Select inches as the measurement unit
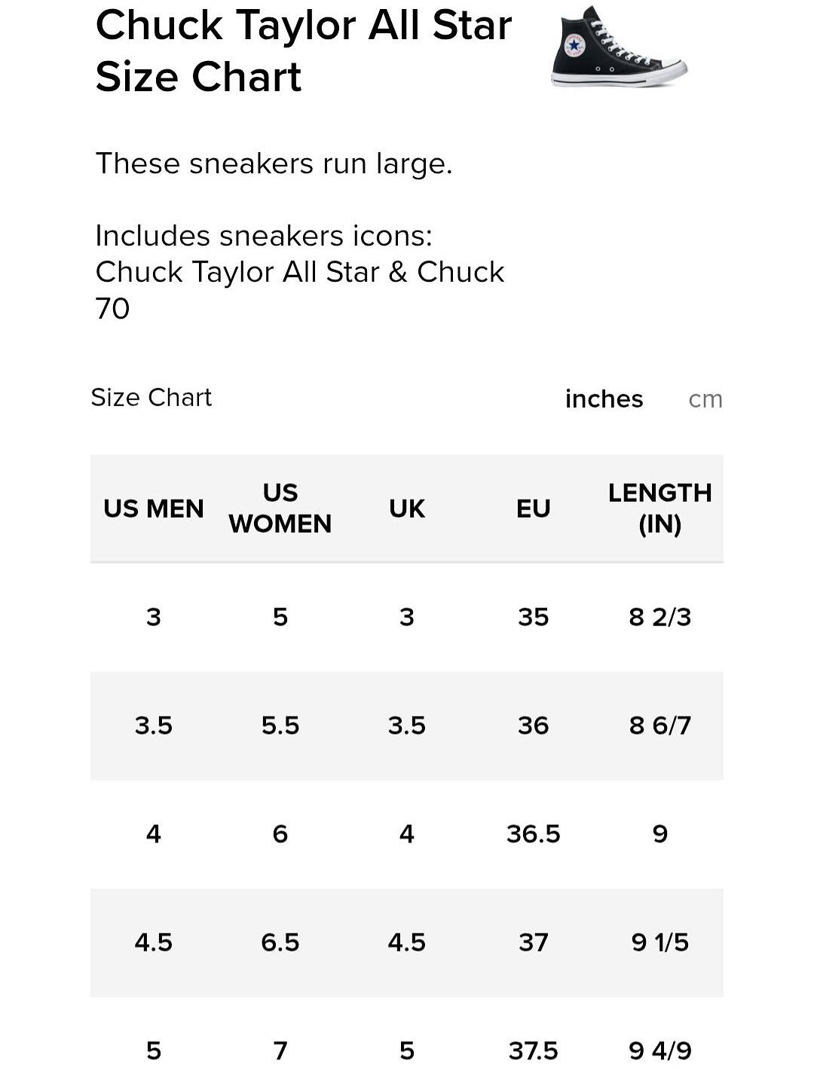The height and width of the screenshot is (1085, 814). coord(604,399)
